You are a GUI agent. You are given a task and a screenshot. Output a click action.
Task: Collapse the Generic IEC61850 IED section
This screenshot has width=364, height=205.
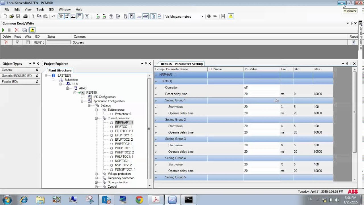pyautogui.click(x=37, y=76)
